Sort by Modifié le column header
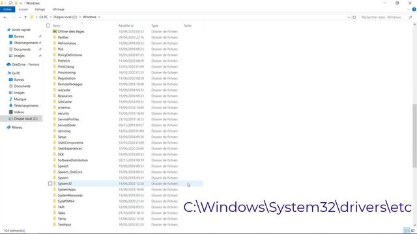The image size is (417, 234). [x=126, y=26]
